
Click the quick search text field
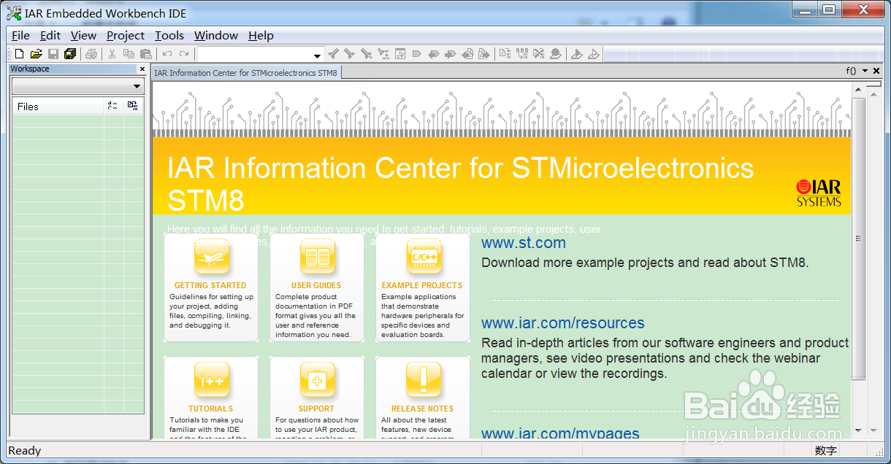(254, 55)
